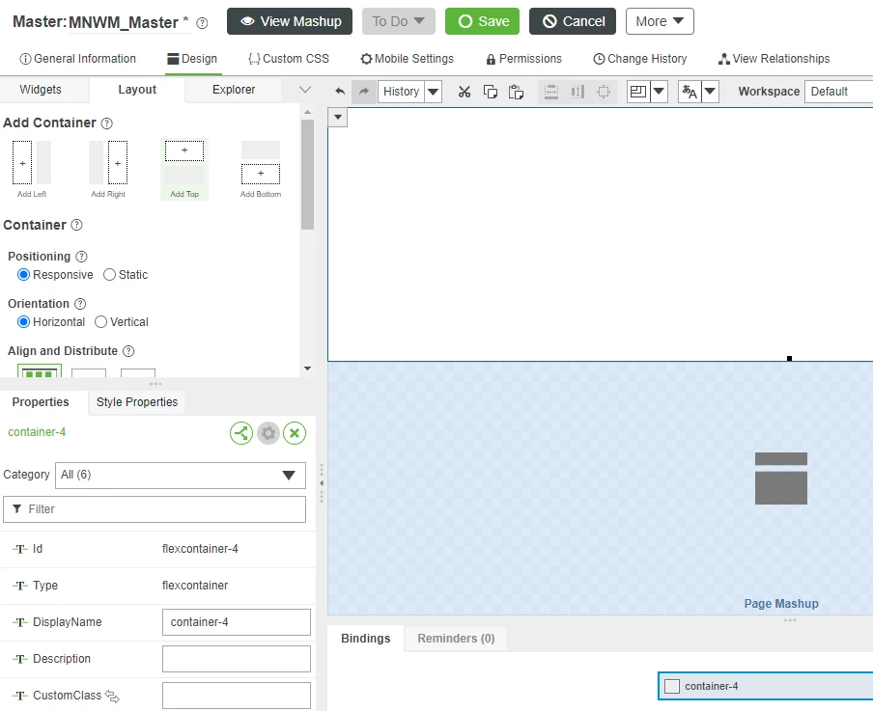This screenshot has height=711, width=873.
Task: Select Horizontal orientation radio button
Action: coord(23,322)
